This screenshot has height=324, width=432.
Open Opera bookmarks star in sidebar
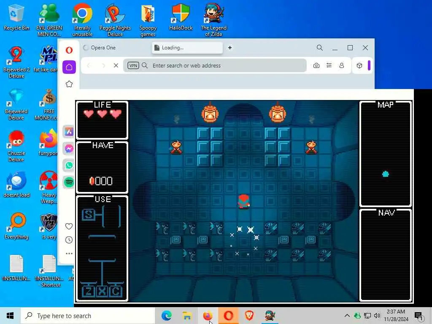69,84
